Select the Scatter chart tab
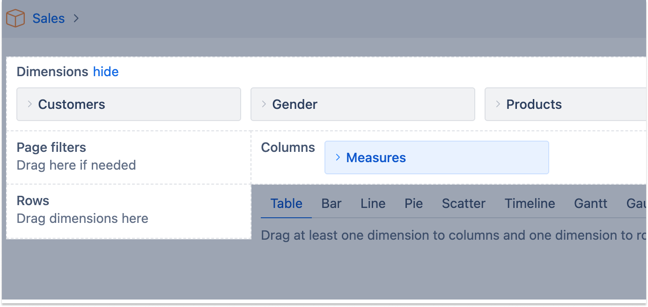648x307 pixels. pos(463,203)
